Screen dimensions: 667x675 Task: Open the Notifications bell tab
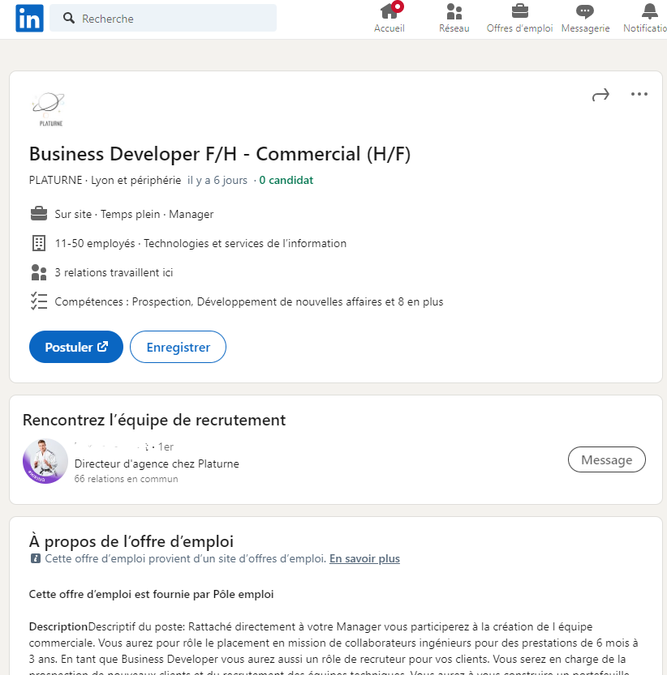pos(645,18)
